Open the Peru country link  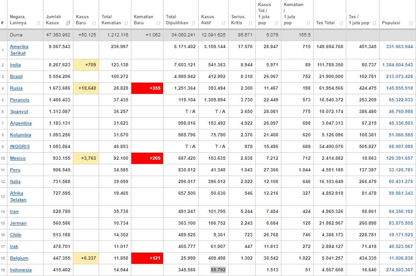pos(15,170)
